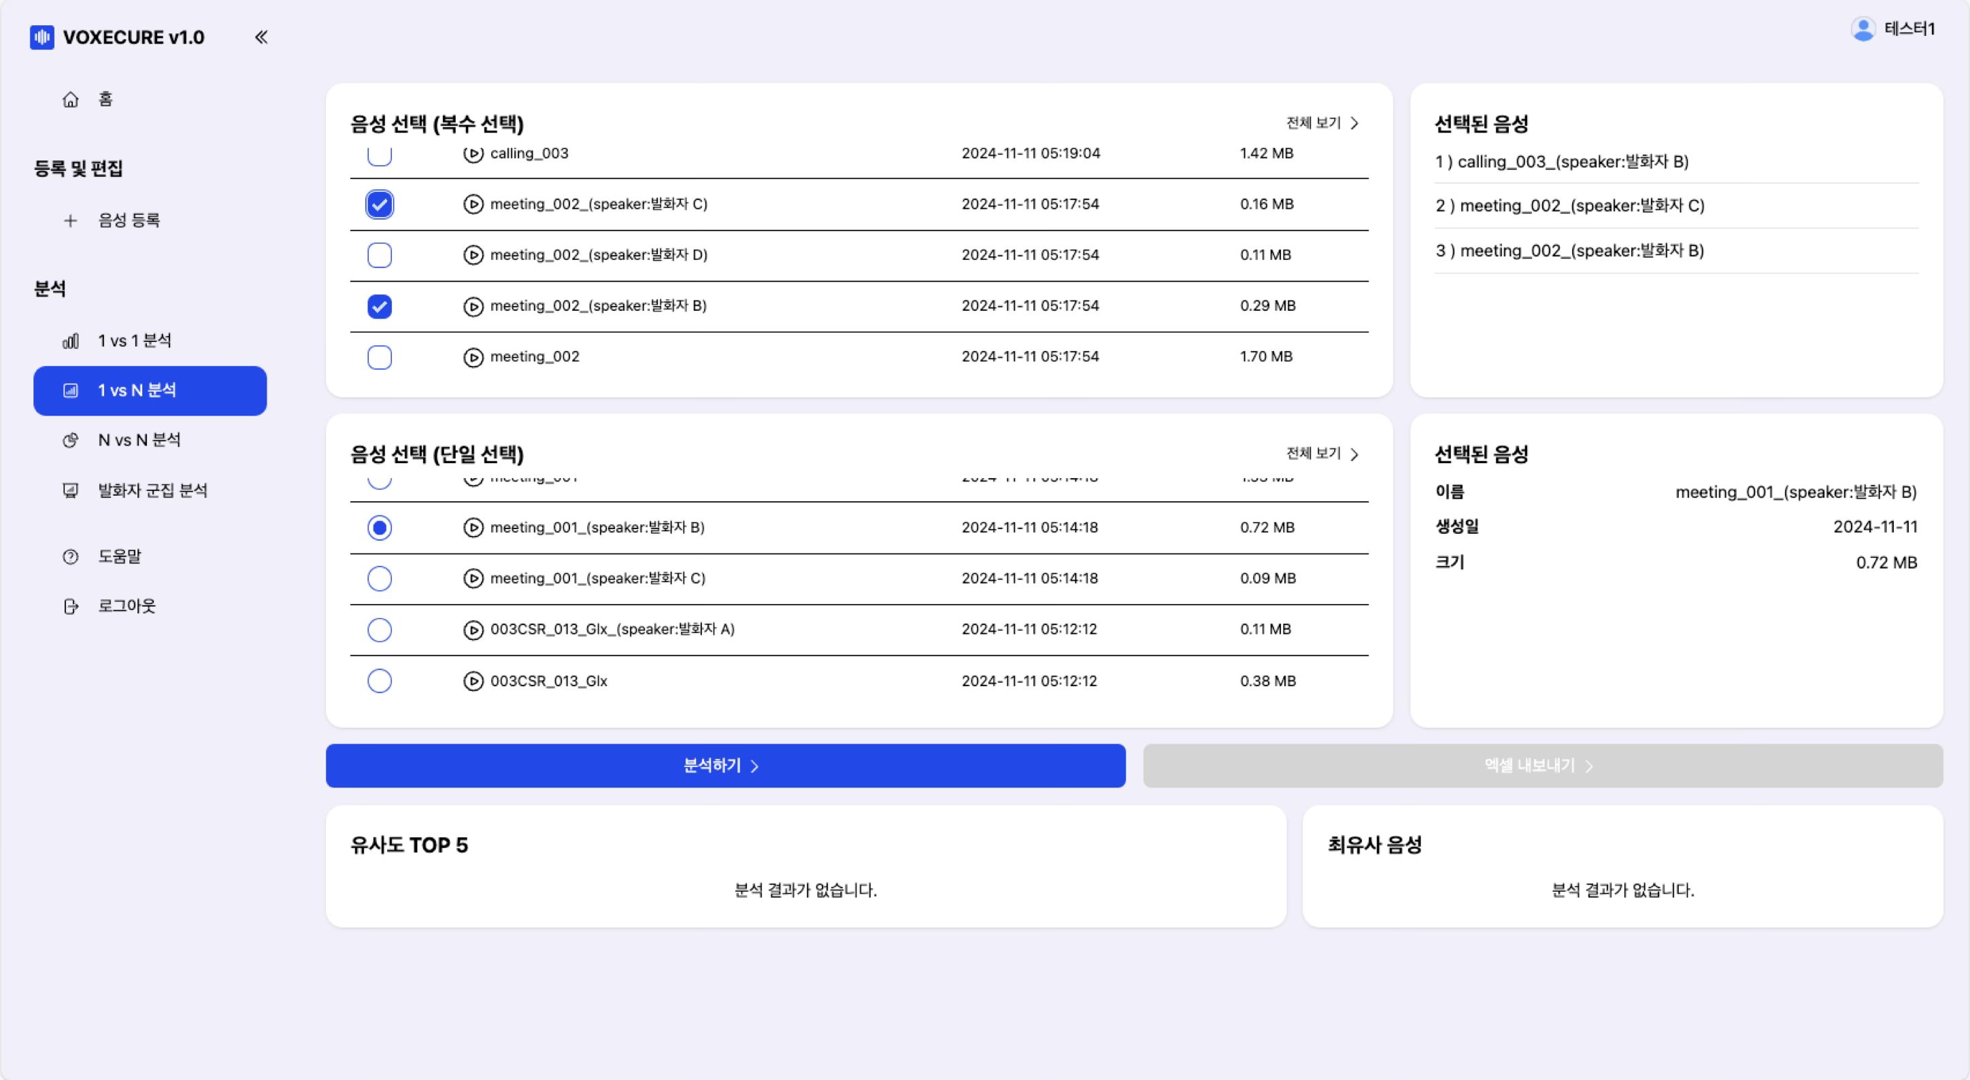Click the plus icon for 음성 등록

(x=70, y=221)
